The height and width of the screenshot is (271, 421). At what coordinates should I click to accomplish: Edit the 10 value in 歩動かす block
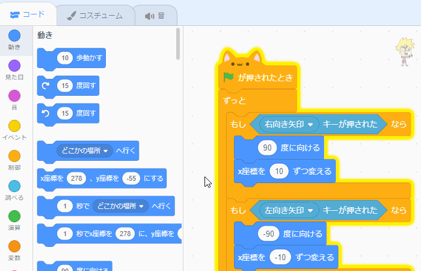(65, 58)
